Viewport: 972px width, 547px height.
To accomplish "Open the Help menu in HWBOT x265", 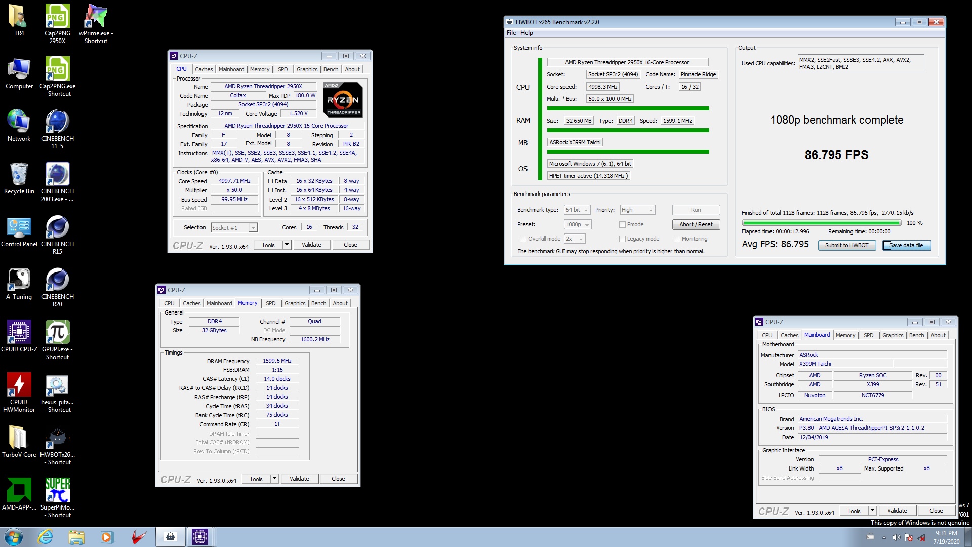I will (526, 33).
